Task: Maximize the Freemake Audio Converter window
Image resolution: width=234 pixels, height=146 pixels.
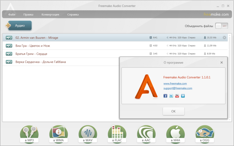Action: [x=223, y=6]
